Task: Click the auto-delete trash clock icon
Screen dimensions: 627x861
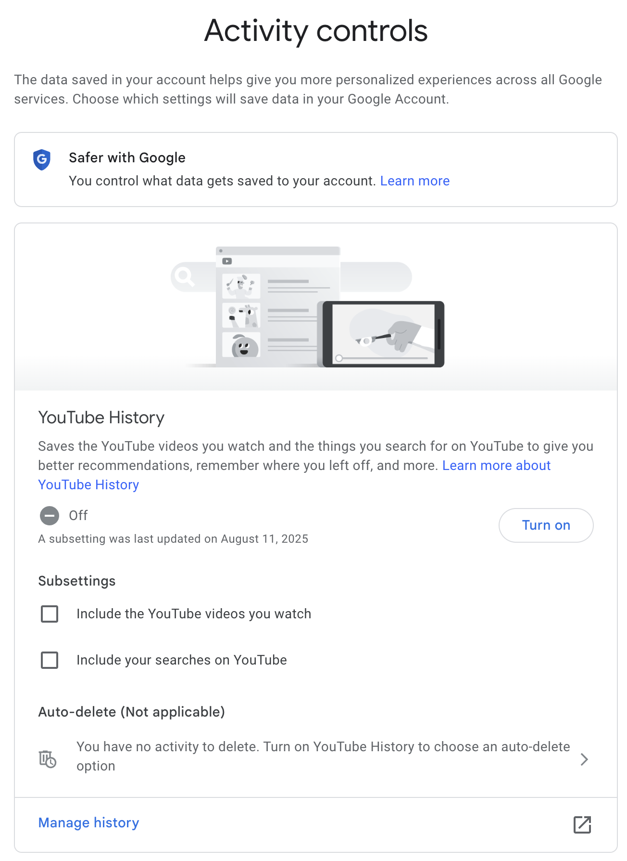Action: click(x=48, y=759)
